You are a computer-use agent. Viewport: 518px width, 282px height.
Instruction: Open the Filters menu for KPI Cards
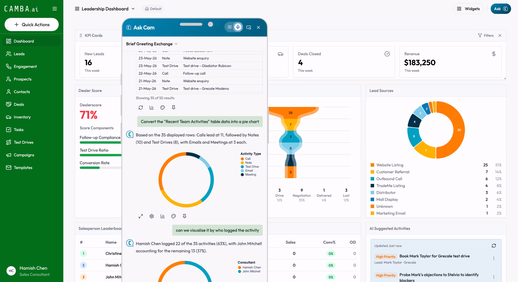point(486,36)
